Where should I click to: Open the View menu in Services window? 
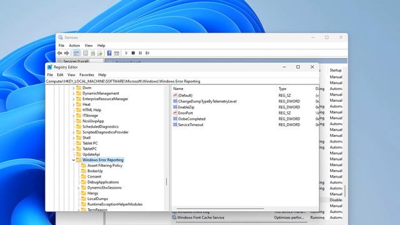coord(89,46)
